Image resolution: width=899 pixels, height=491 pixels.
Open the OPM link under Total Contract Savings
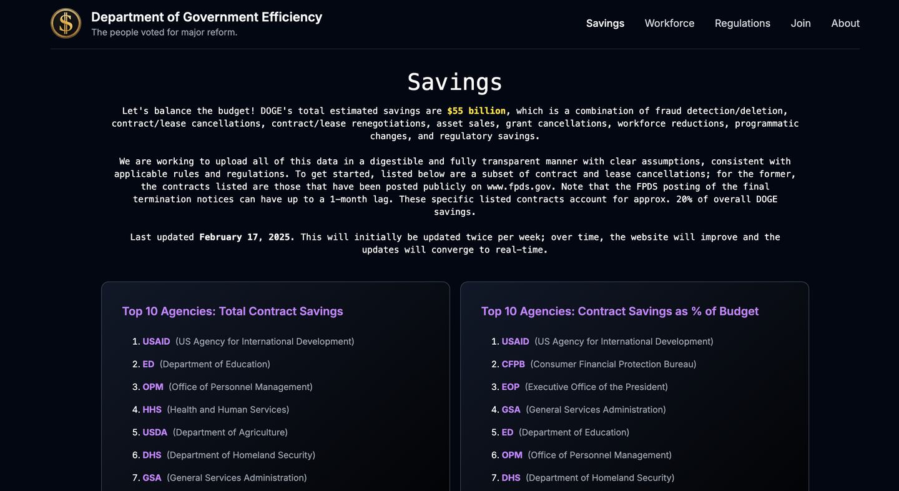tap(153, 387)
